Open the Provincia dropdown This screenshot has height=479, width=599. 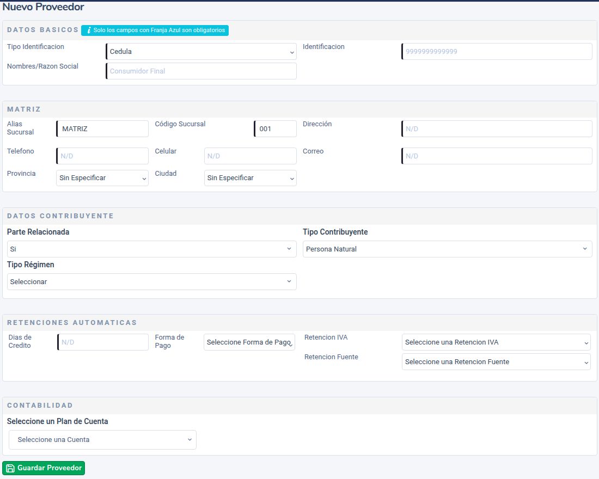point(102,178)
